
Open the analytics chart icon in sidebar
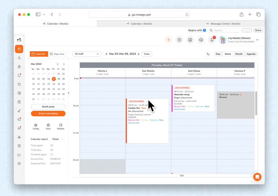point(19,155)
